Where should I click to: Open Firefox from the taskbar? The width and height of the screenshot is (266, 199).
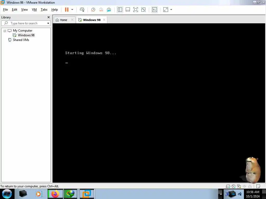click(55, 194)
